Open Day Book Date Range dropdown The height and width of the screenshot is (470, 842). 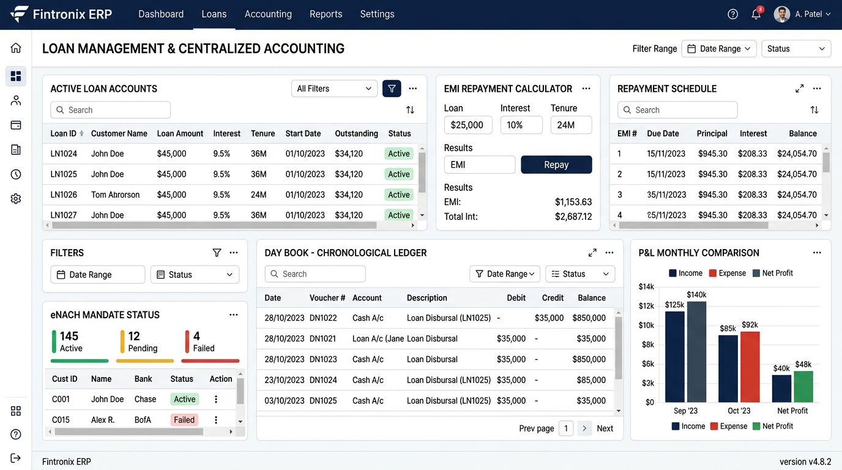click(x=505, y=274)
